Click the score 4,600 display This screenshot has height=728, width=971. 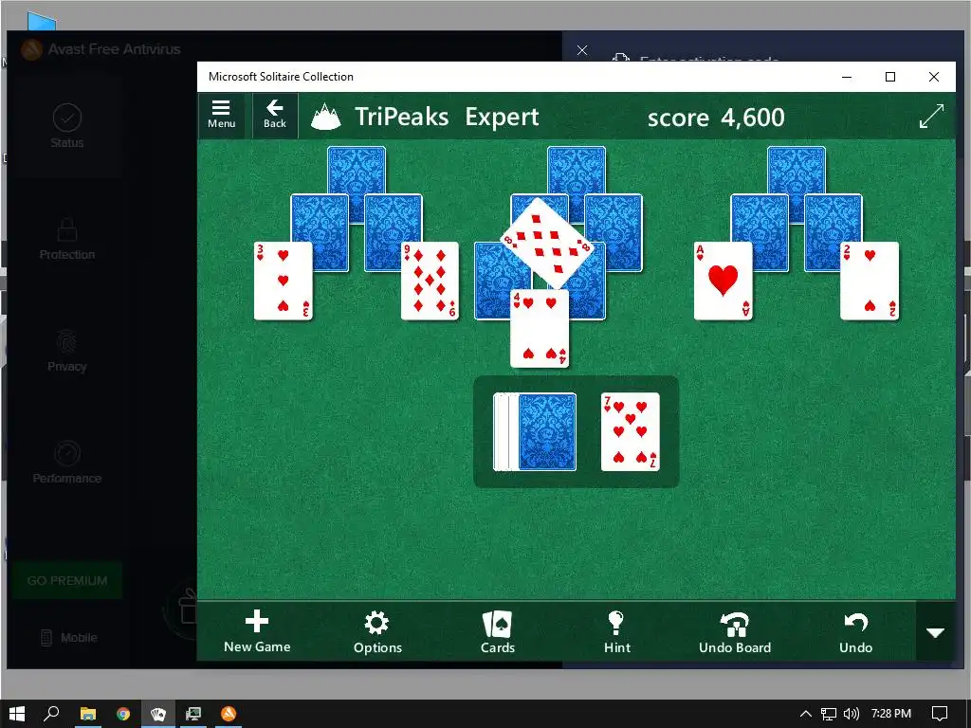[716, 117]
